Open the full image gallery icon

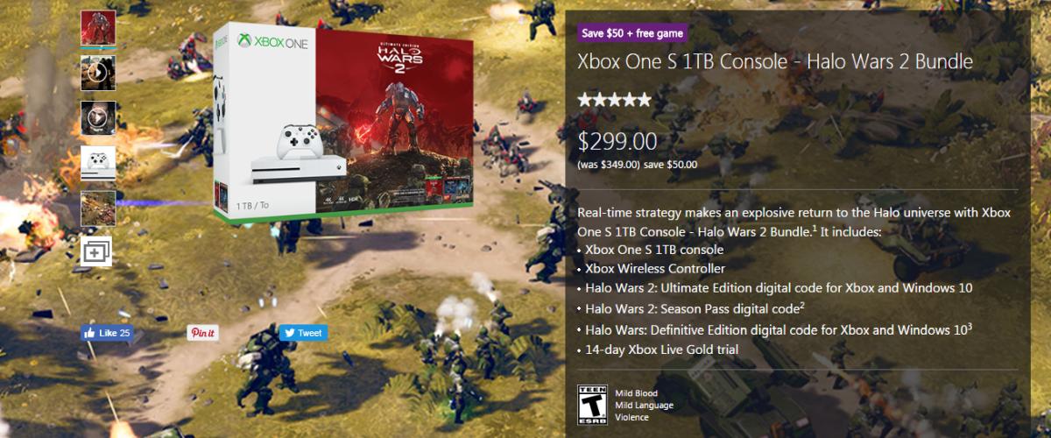(97, 251)
